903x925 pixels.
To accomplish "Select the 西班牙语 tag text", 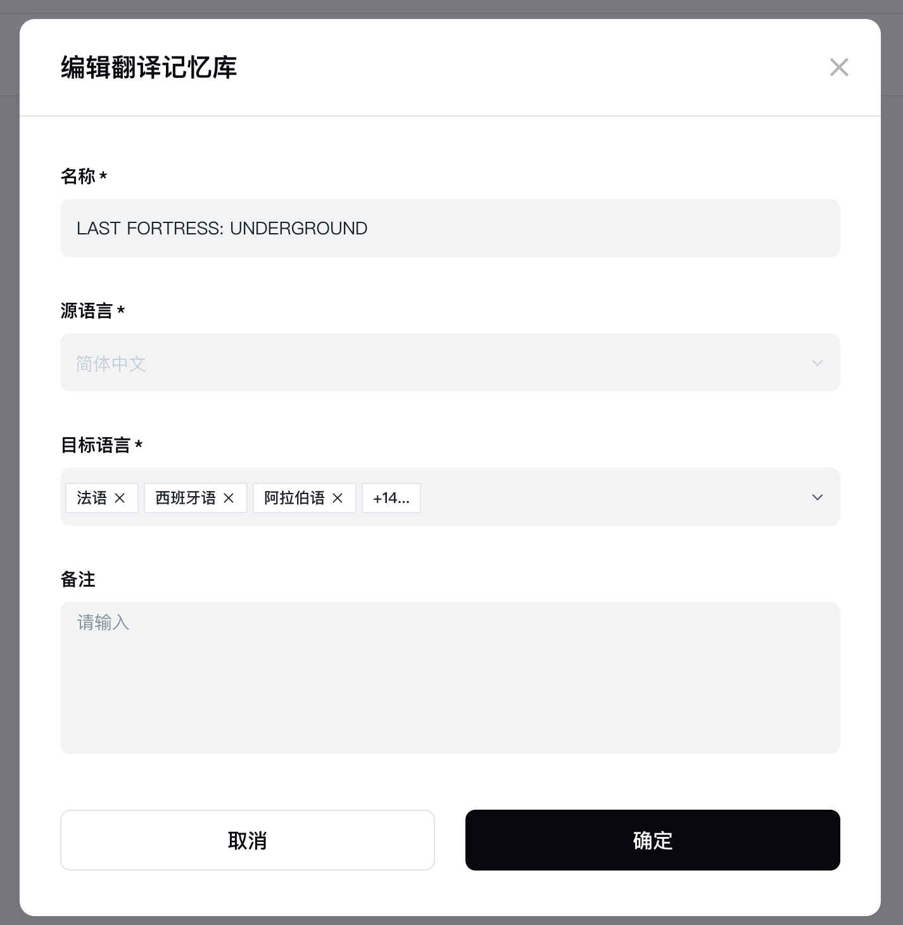I will (186, 498).
